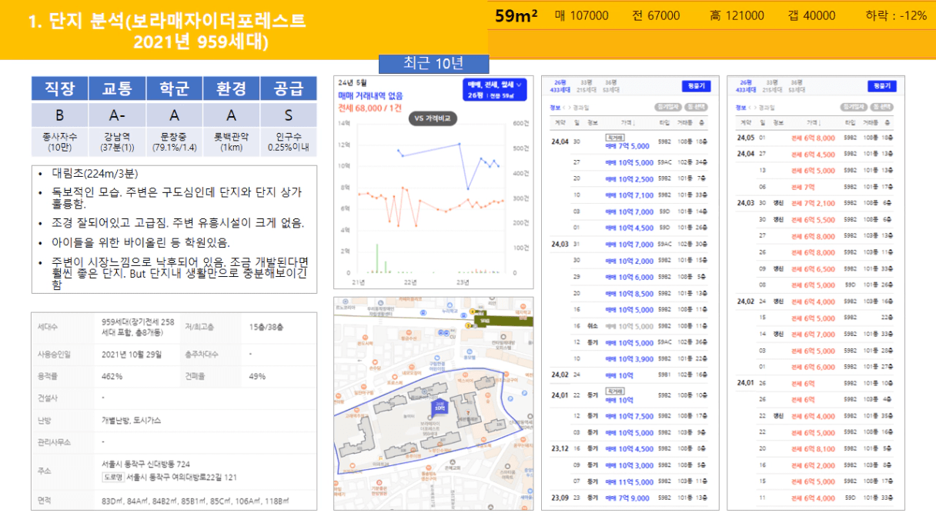Click the 이마트24 store marker on the map
Screen dimensions: 936x526
point(380,460)
